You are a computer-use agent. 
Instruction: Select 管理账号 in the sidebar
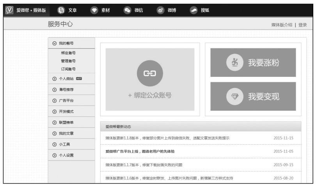tap(68, 61)
